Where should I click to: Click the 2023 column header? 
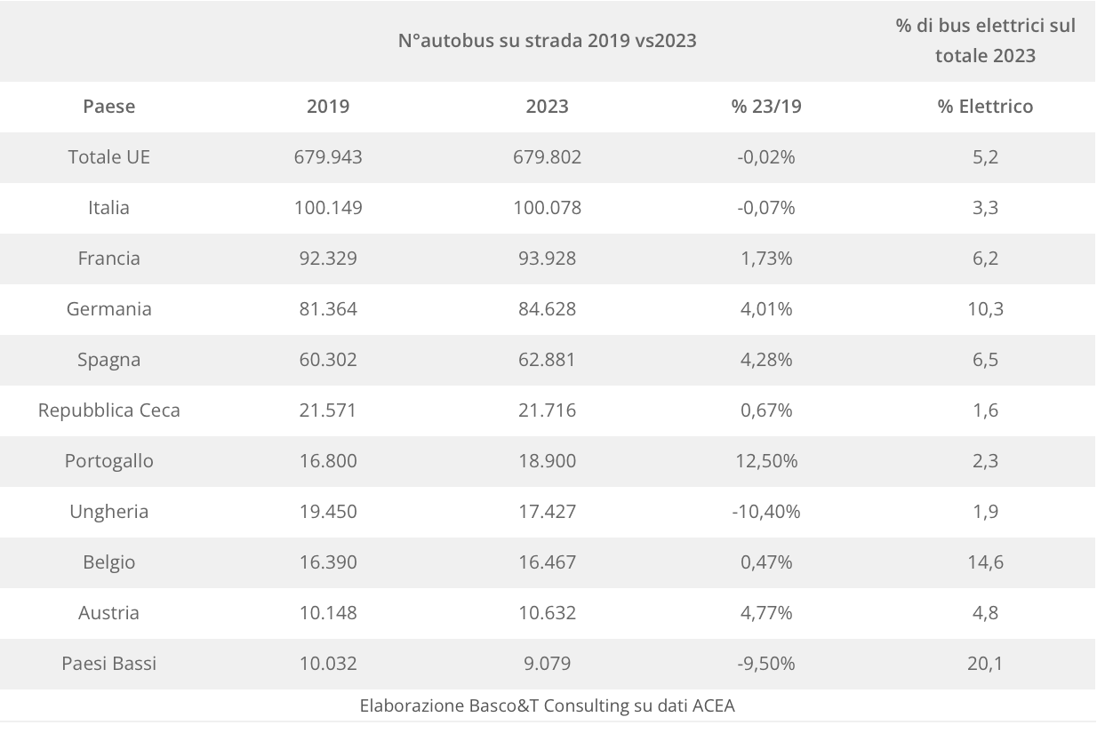(x=547, y=107)
